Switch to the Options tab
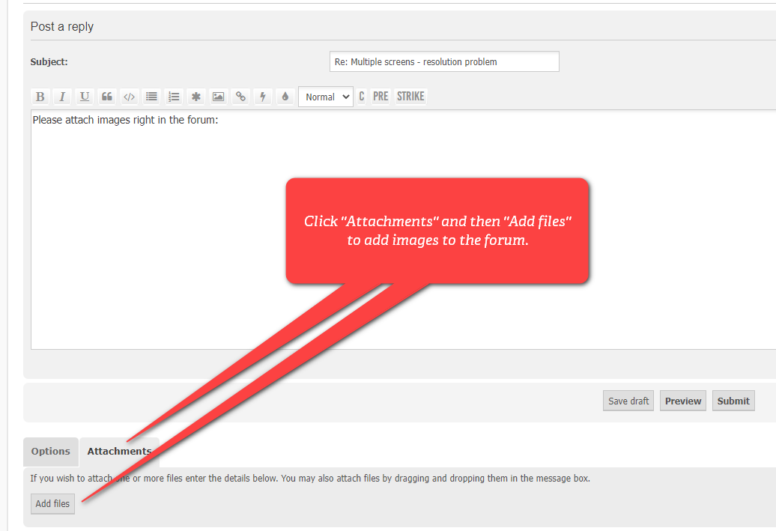 pos(51,452)
